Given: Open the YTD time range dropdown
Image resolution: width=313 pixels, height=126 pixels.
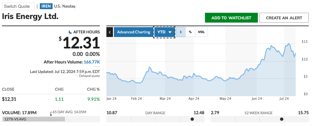Looking at the screenshot, I should click(x=164, y=32).
